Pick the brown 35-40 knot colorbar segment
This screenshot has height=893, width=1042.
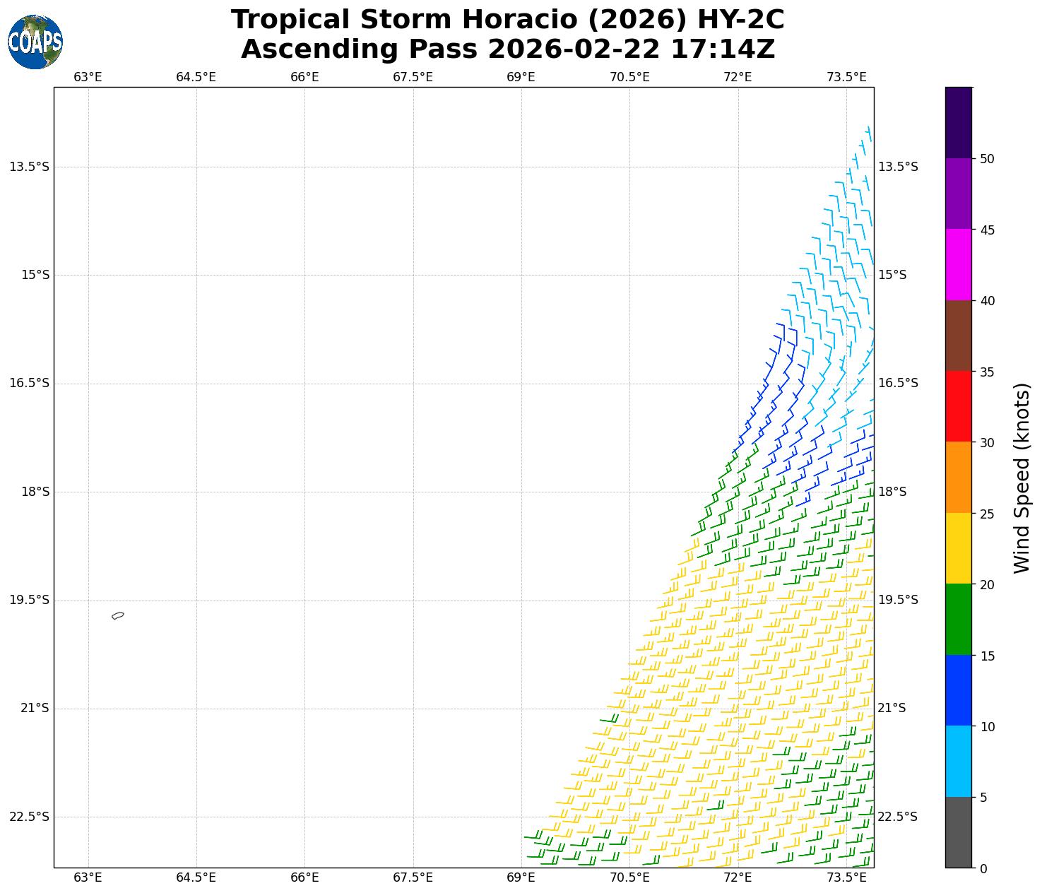pyautogui.click(x=959, y=336)
